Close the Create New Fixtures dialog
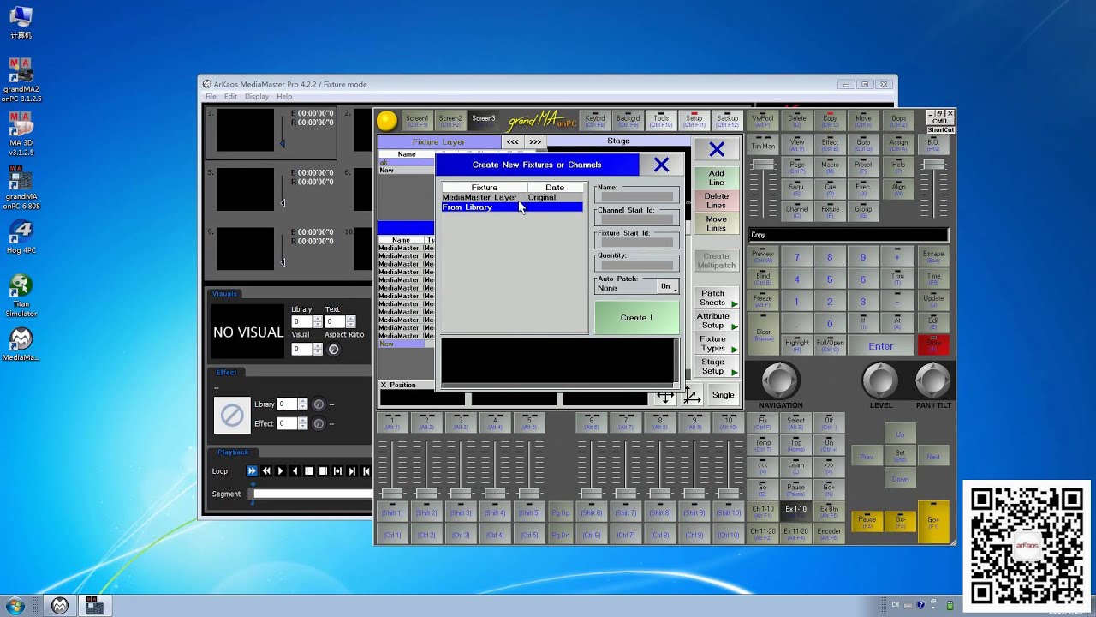The image size is (1096, 617). pos(661,165)
